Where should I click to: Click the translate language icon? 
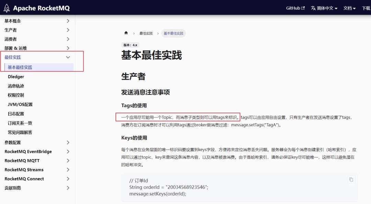tap(313, 8)
